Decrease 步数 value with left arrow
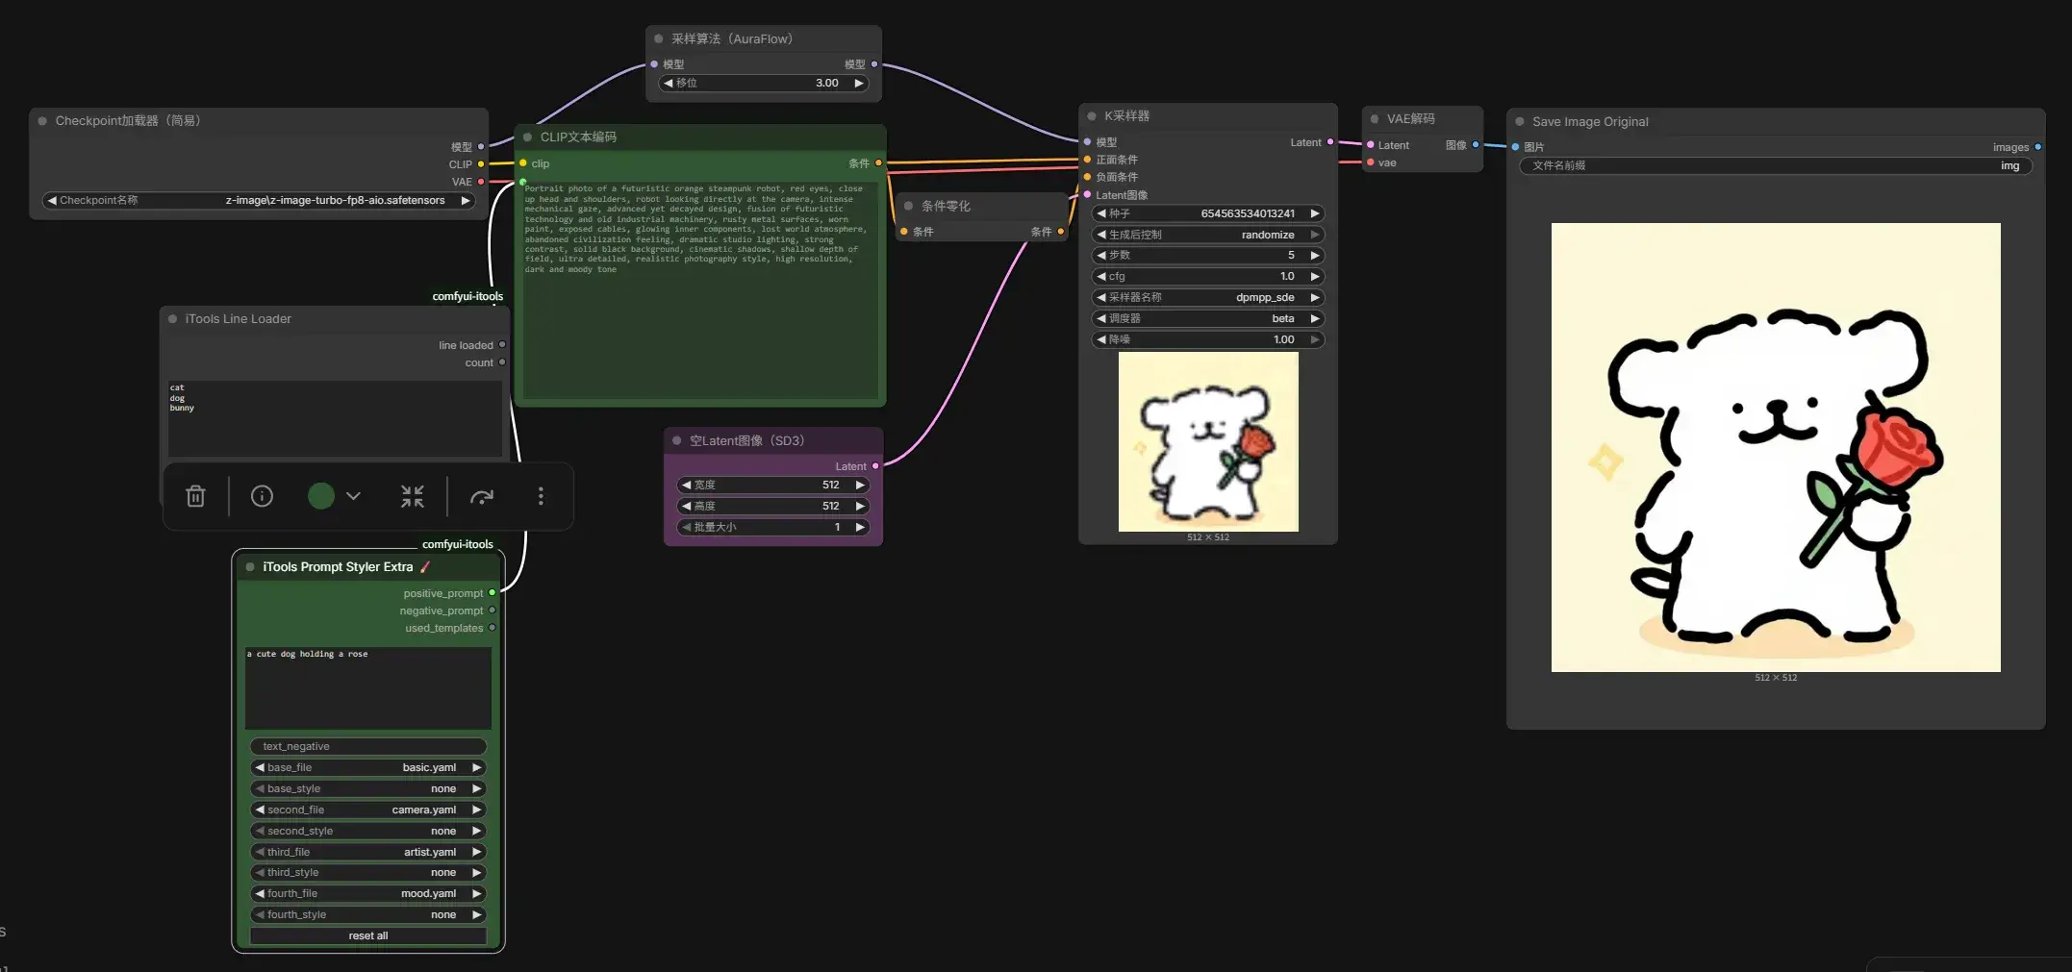This screenshot has height=972, width=2072. pos(1101,256)
